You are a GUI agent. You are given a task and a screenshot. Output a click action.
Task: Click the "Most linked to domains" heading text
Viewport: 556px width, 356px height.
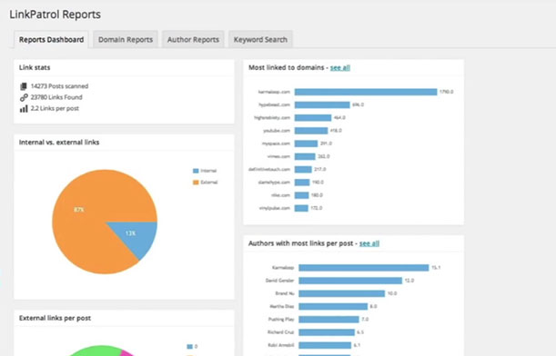click(286, 67)
